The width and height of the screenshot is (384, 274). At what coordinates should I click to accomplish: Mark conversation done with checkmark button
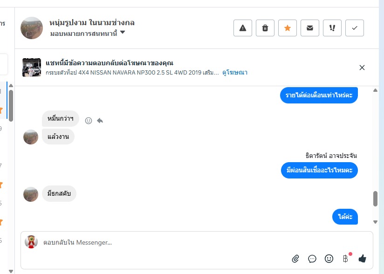355,28
